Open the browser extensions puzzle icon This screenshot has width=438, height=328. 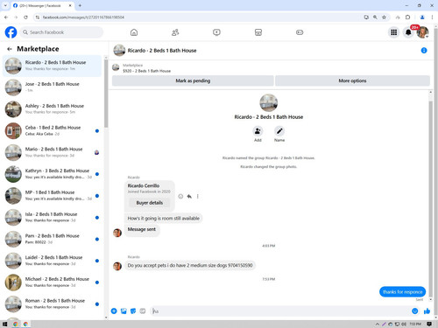(x=408, y=17)
